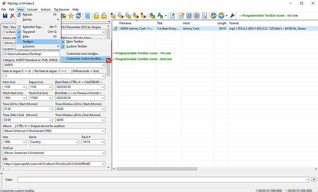Click the file list scroll right arrow

[x=316, y=169]
